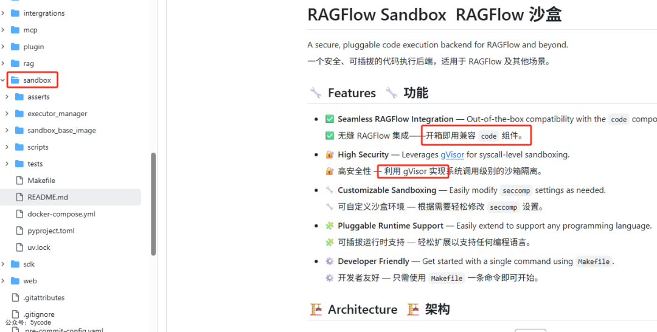Open the Makefile entry in tree
This screenshot has width=657, height=332.
[x=41, y=181]
